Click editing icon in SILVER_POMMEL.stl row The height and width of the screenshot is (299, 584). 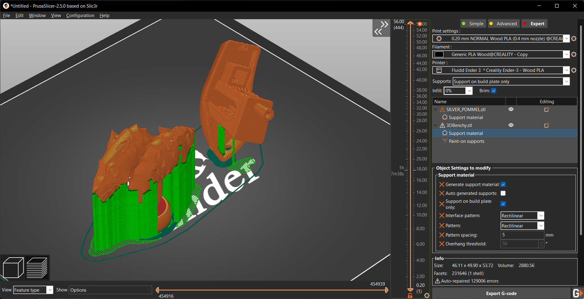547,109
